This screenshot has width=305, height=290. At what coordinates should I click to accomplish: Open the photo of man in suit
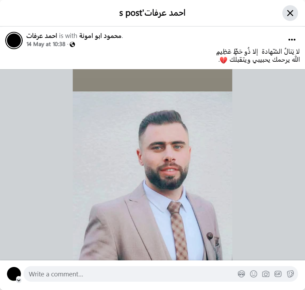(x=152, y=165)
